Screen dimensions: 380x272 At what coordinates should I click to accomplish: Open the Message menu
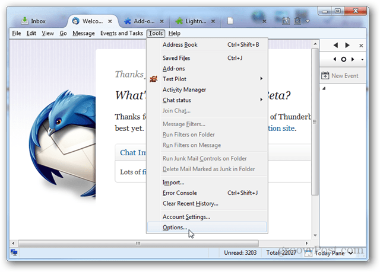click(84, 33)
